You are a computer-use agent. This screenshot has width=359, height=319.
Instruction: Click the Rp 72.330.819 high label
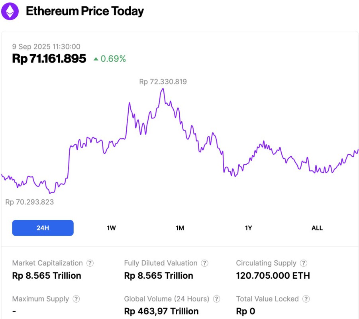point(163,81)
